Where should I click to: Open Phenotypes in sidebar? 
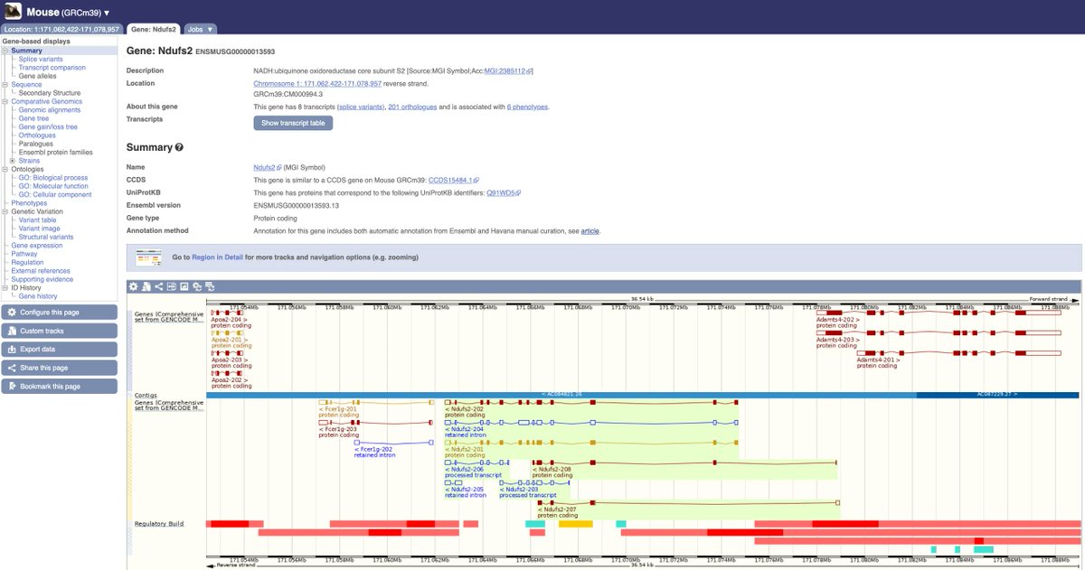point(29,203)
